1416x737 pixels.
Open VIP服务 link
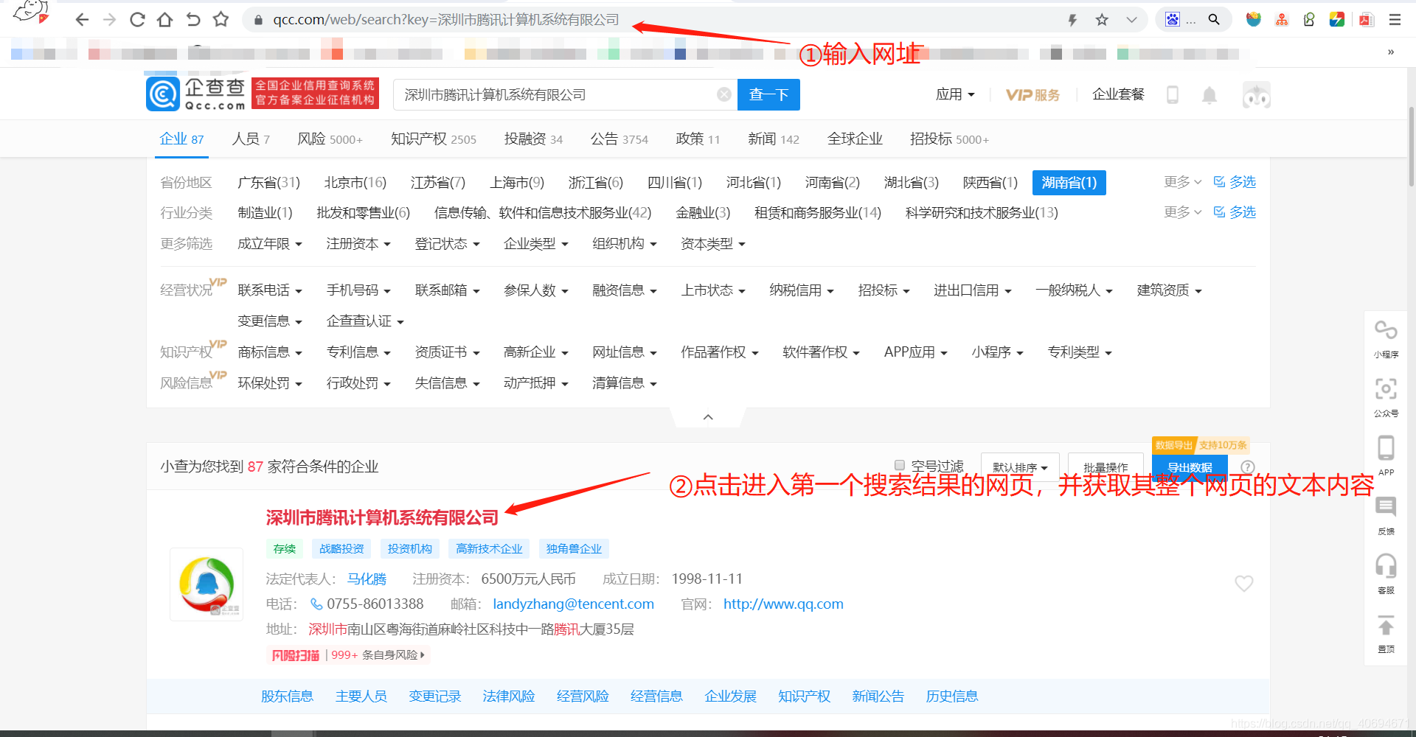1032,95
